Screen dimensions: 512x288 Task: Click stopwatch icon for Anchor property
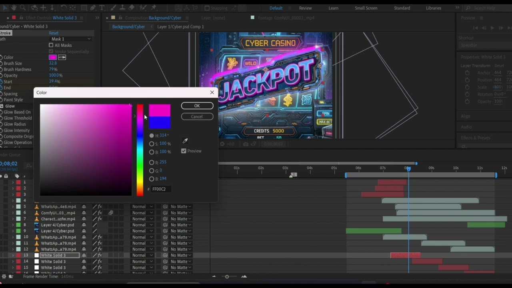tap(467, 73)
